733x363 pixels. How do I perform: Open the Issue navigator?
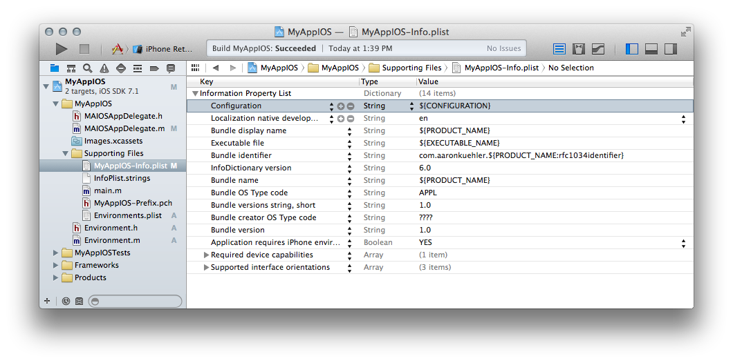pyautogui.click(x=104, y=68)
